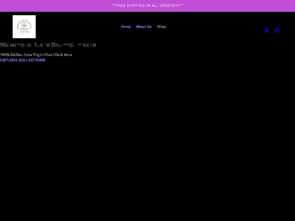Go to the About Us page
The height and width of the screenshot is (221, 295).
(x=144, y=26)
